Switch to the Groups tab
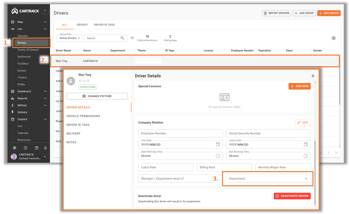This screenshot has height=214, width=349. click(x=82, y=25)
